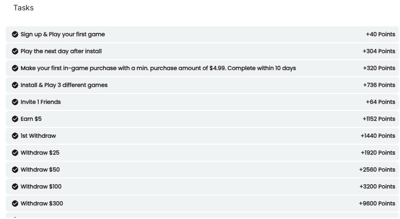This screenshot has height=219, width=400.
Task: Click the checkmark icon next to Earn $5
Action: (x=15, y=119)
